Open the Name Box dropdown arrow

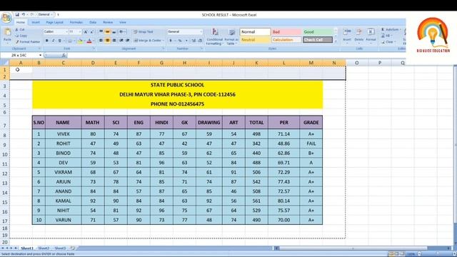pos(40,55)
